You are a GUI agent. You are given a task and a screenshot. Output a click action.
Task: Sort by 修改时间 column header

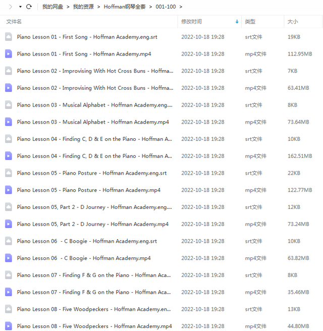coord(191,22)
